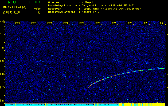Select the 0.9 frequency axis label

(x=2, y=61)
